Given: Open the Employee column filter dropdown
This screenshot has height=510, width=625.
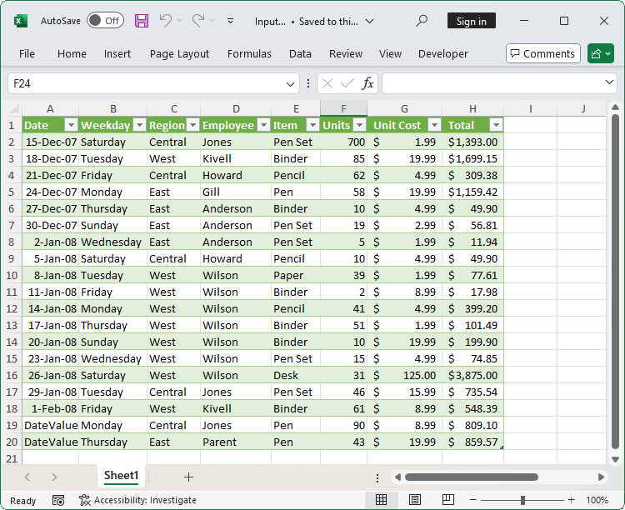Looking at the screenshot, I should click(262, 125).
